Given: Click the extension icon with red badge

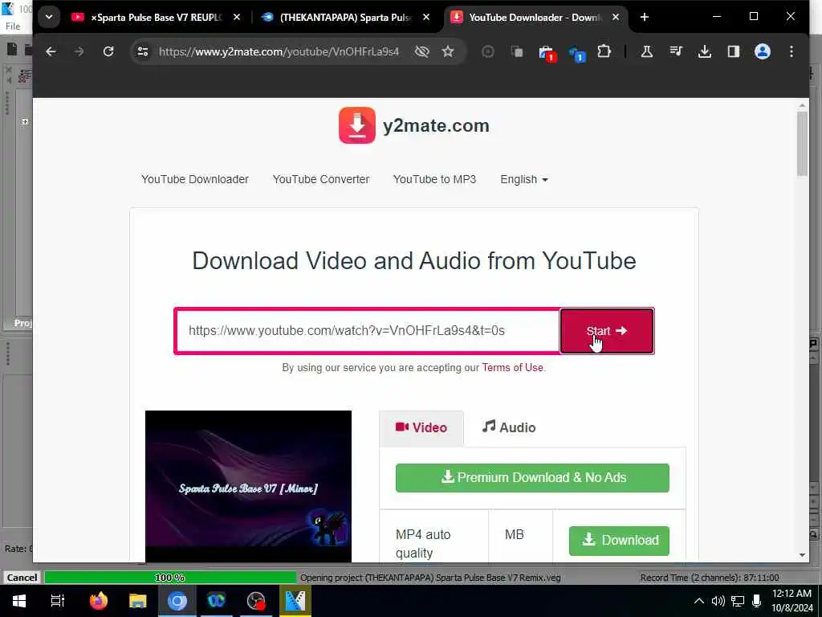Looking at the screenshot, I should tap(547, 52).
